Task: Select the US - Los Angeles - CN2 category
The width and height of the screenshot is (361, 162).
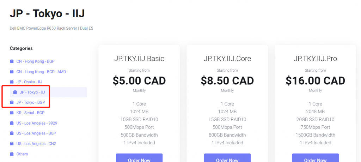Action: click(36, 144)
